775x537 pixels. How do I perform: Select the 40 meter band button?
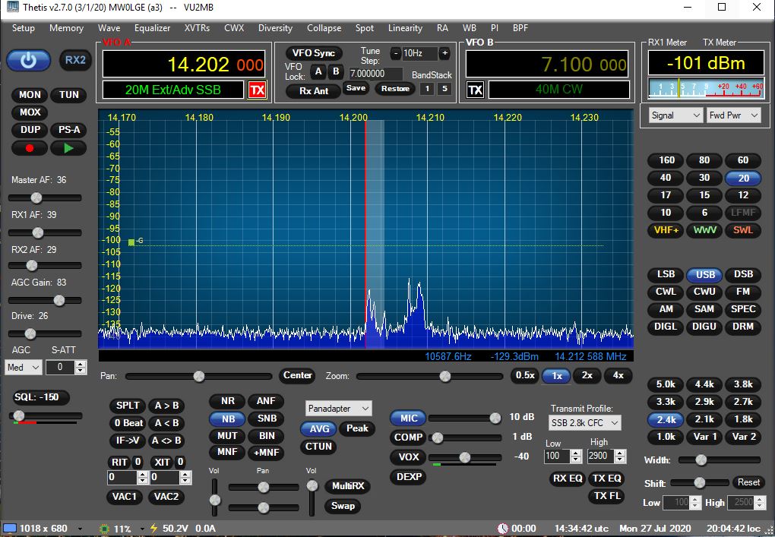666,178
